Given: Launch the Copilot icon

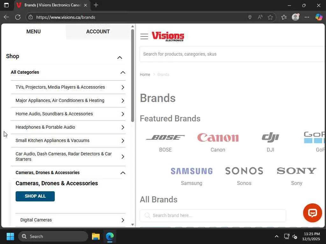Looking at the screenshot, I should tap(319, 17).
